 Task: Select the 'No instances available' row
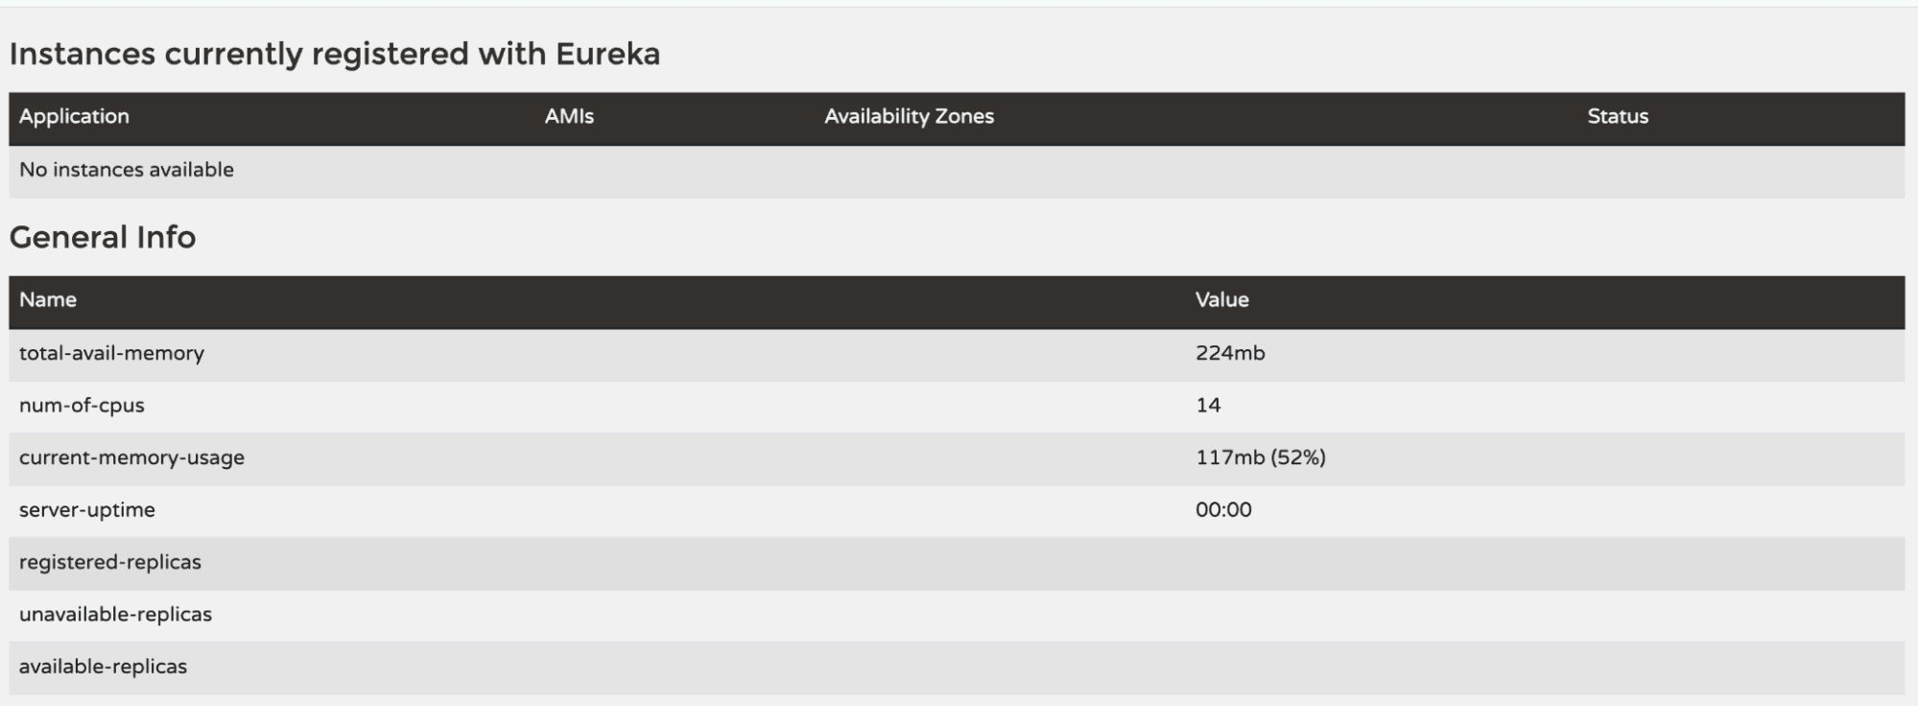point(127,170)
